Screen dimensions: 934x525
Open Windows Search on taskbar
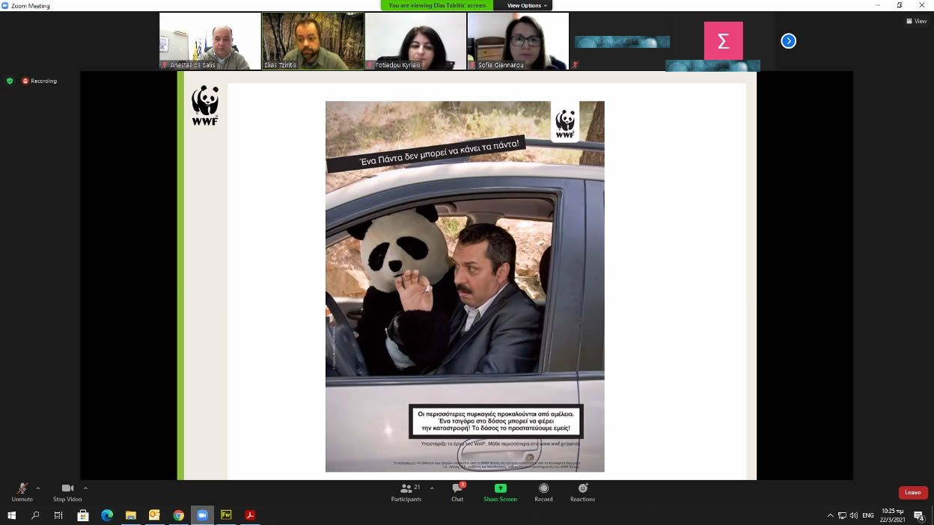(x=35, y=515)
